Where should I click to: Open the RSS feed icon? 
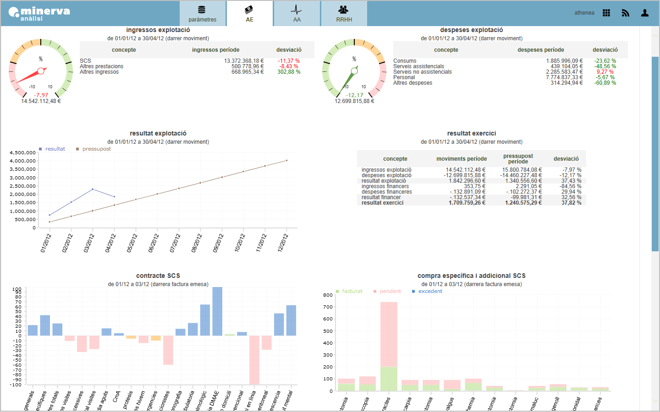(x=626, y=13)
